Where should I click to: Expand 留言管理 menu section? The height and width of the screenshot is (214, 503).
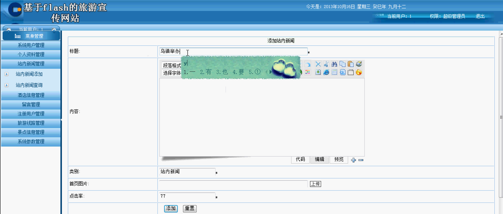pyautogui.click(x=31, y=104)
